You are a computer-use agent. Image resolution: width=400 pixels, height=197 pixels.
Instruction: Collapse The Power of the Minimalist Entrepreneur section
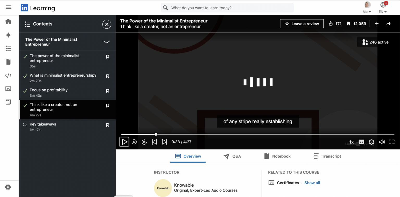pos(107,42)
